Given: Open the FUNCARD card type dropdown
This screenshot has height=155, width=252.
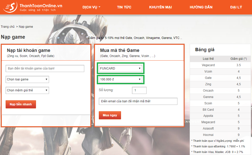Looking at the screenshot, I should click(120, 68).
